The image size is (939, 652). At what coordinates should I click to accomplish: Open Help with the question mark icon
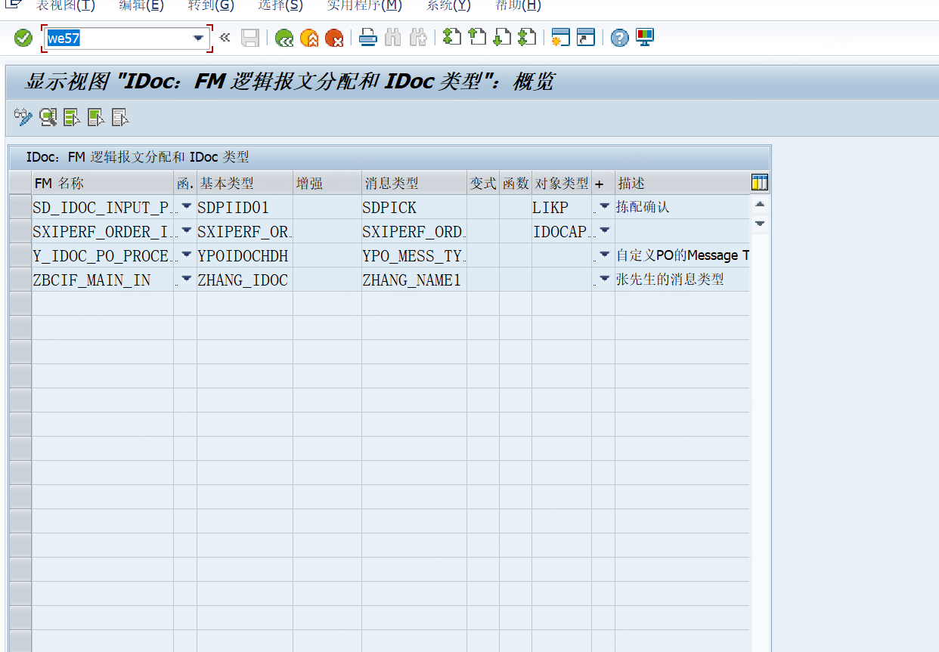[x=618, y=36]
